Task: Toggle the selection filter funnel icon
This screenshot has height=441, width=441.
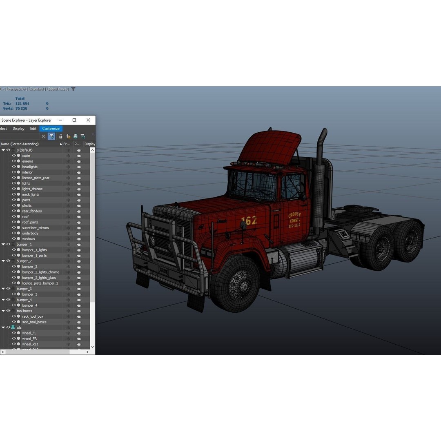Action: 51,136
